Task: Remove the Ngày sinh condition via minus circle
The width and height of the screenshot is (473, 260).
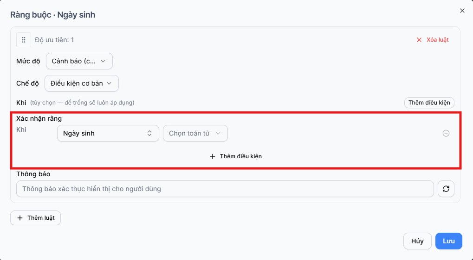Action: tap(446, 133)
